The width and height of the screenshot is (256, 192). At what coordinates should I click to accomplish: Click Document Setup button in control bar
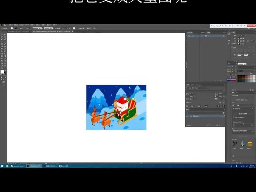tap(82, 28)
